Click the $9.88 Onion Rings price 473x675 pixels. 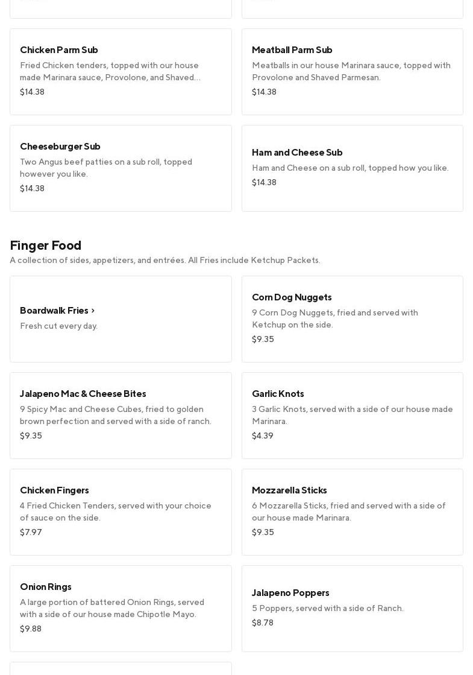[31, 629]
